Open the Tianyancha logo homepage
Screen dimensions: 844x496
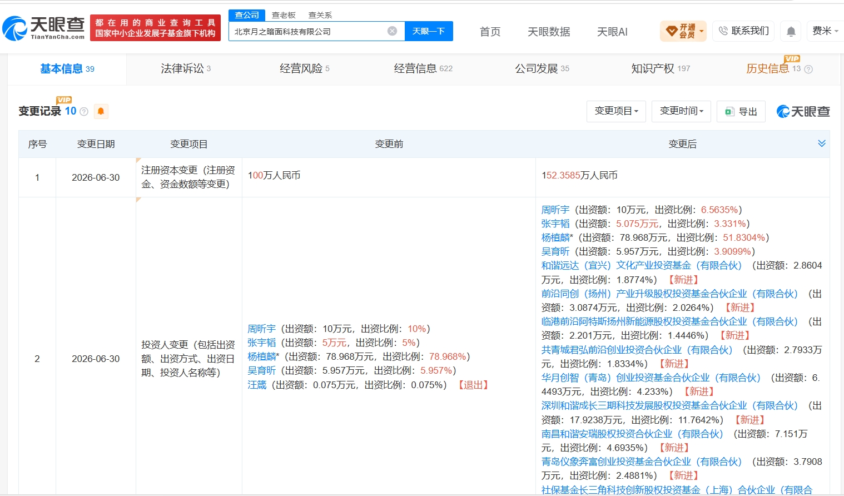pyautogui.click(x=43, y=28)
